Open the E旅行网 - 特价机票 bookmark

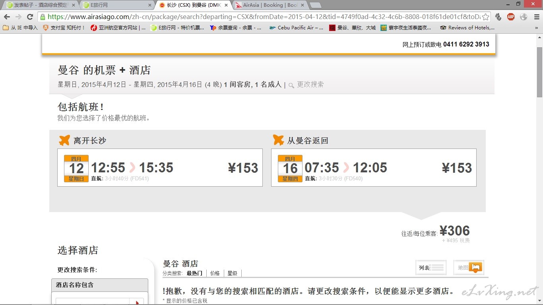coord(177,28)
